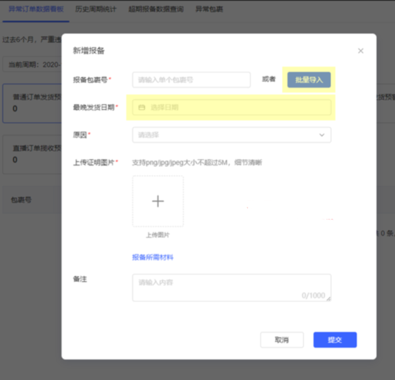The image size is (395, 380).
Task: Select the 异常包裹 tab
Action: pos(209,9)
